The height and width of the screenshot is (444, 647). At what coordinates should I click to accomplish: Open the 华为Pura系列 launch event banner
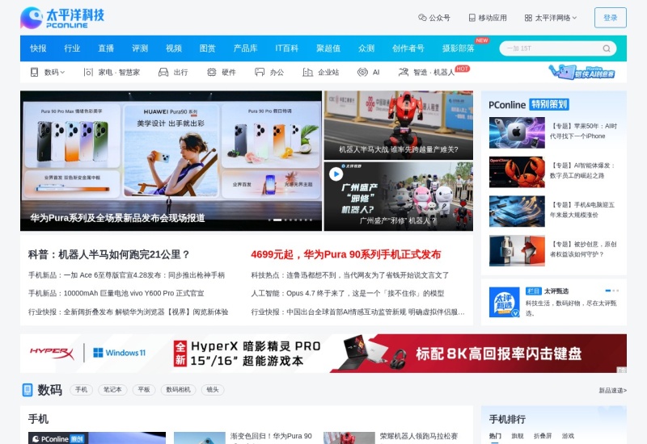pos(171,161)
